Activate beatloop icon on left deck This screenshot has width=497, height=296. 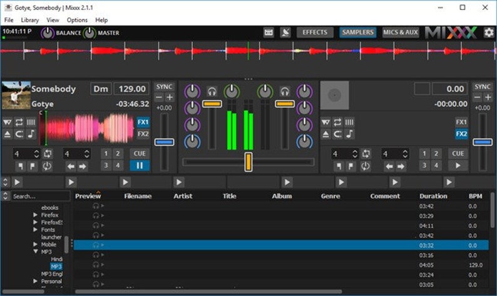(x=48, y=154)
